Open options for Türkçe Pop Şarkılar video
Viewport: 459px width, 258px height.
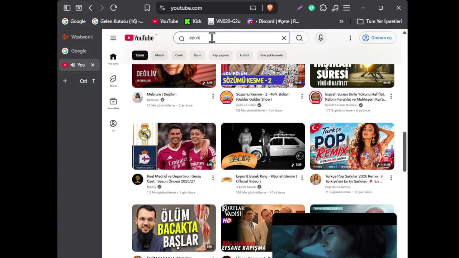pyautogui.click(x=391, y=178)
